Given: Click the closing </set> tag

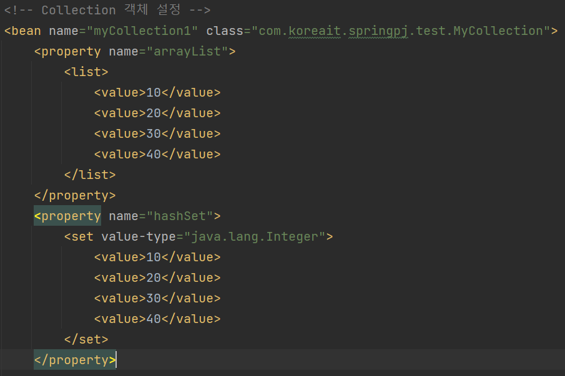Looking at the screenshot, I should 86,339.
